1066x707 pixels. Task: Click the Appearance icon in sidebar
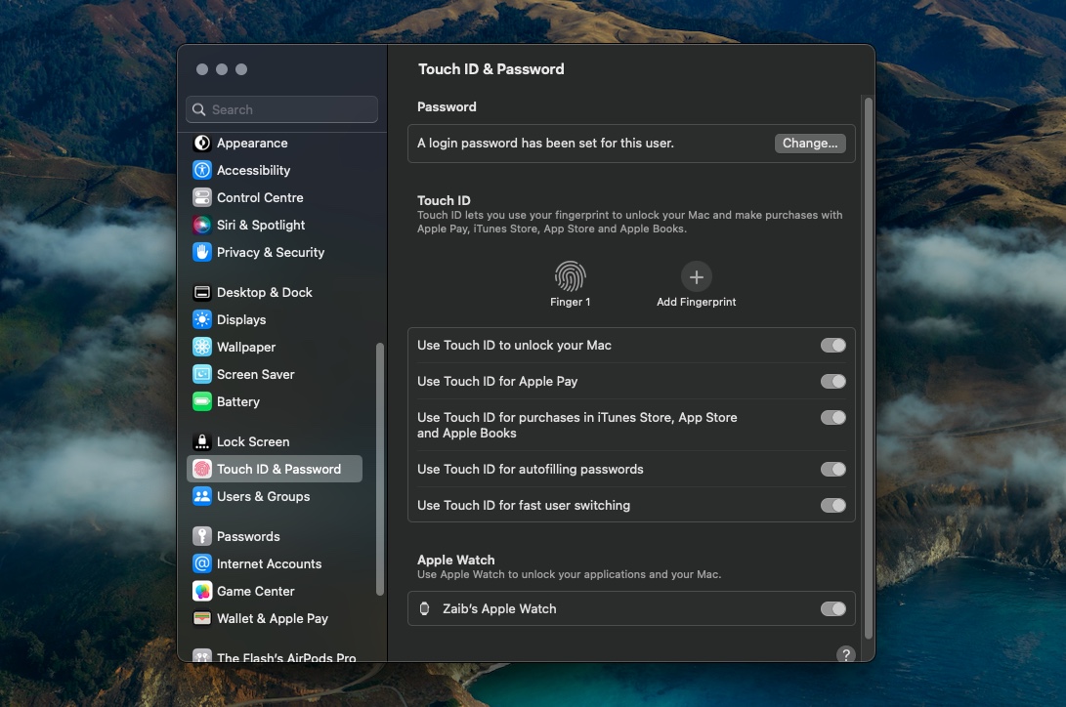[202, 143]
